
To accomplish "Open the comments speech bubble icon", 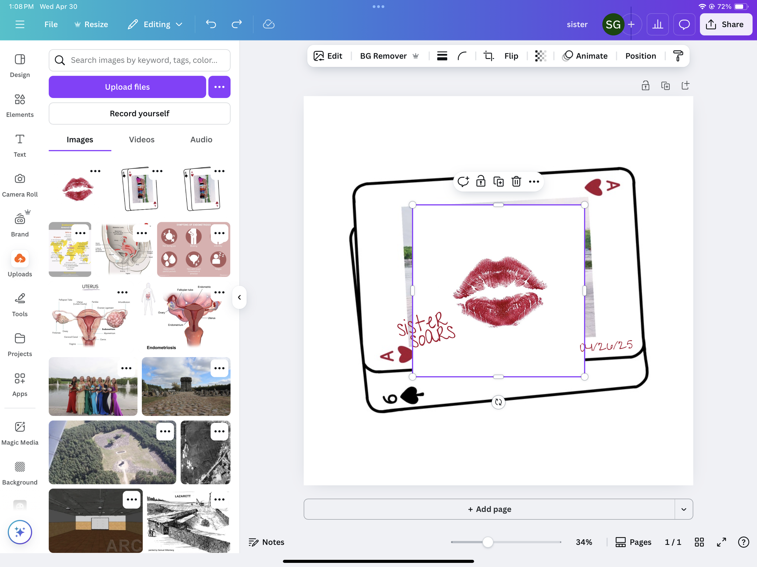I will tap(684, 24).
